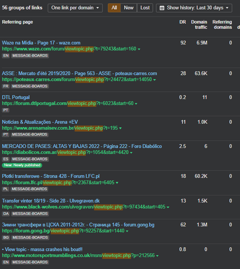Expand dropdown arrow after arenamaisev.com.br URL
This screenshot has height=269, width=240.
click(120, 128)
